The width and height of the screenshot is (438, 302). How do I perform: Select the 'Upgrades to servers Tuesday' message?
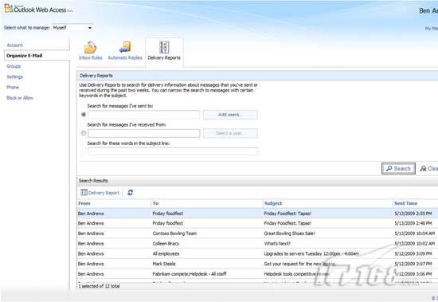pos(257,253)
